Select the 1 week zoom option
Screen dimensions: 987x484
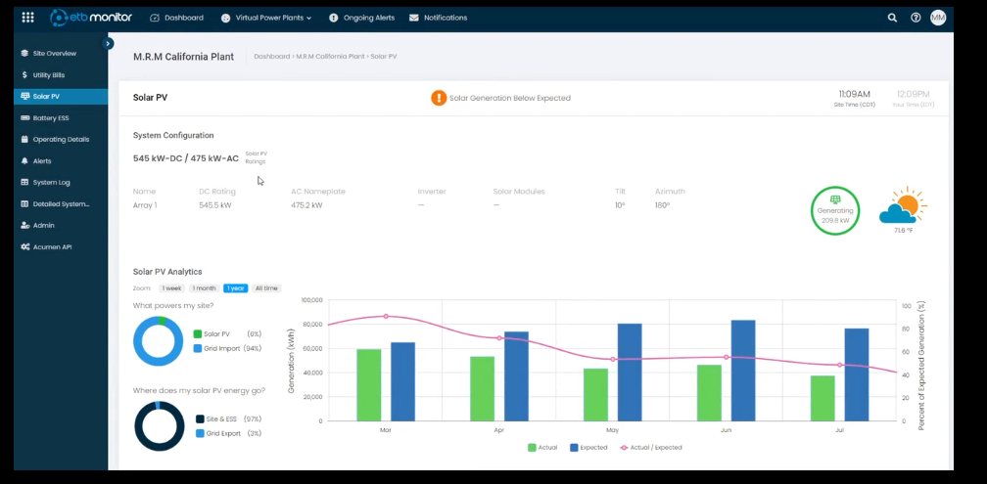(171, 288)
